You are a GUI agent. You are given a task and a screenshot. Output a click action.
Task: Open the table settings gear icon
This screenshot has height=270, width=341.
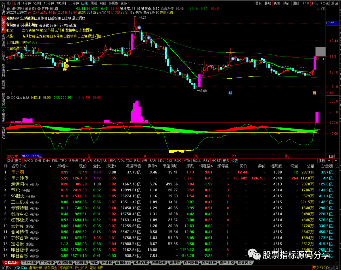[x=6, y=166]
